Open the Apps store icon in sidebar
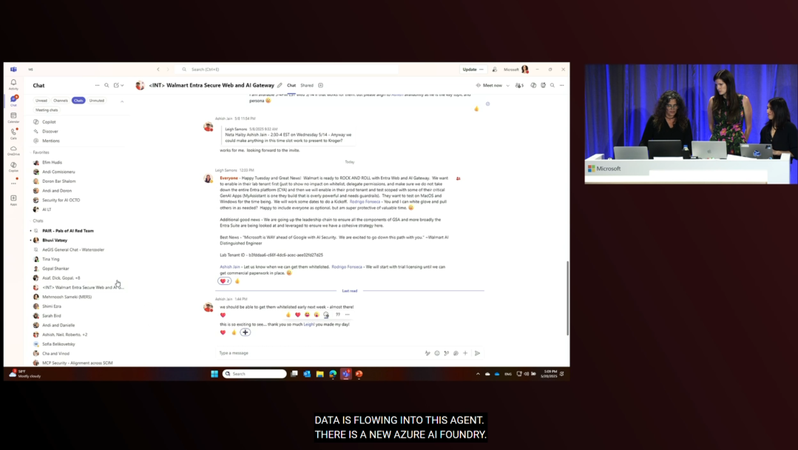 click(x=14, y=200)
